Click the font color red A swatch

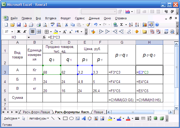128,118
